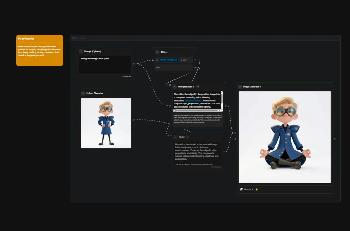
Task: Click the Gemini model pencil icon below the image
Action: 241,189
